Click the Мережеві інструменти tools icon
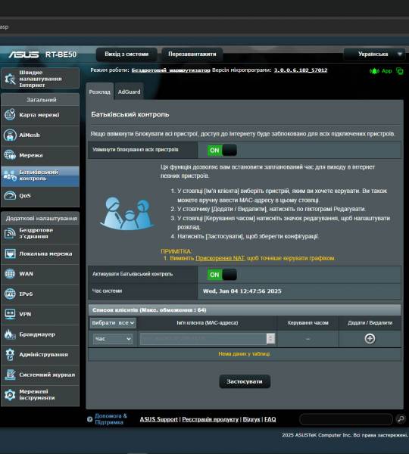409x454 pixels. 10,395
